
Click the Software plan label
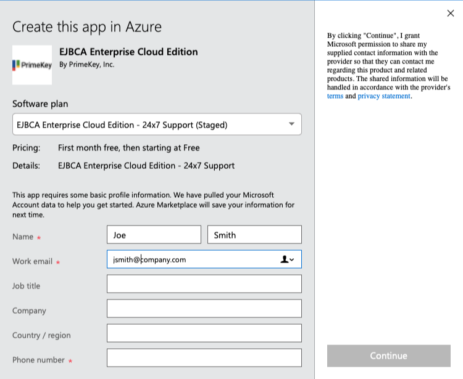point(40,104)
